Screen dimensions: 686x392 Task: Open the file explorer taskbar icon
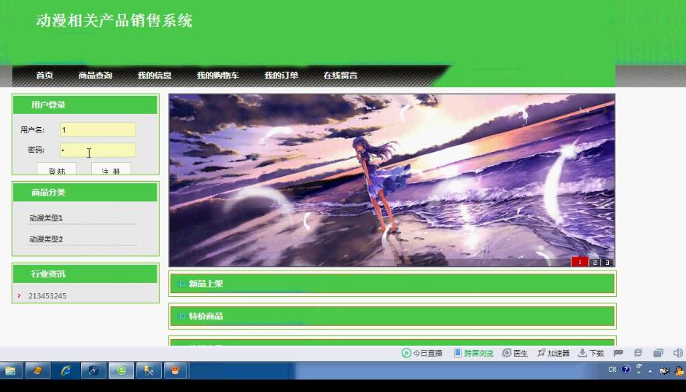click(10, 371)
